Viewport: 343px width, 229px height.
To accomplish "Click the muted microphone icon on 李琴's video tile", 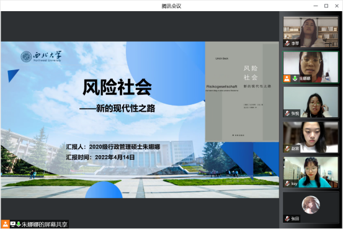I will pyautogui.click(x=287, y=43).
